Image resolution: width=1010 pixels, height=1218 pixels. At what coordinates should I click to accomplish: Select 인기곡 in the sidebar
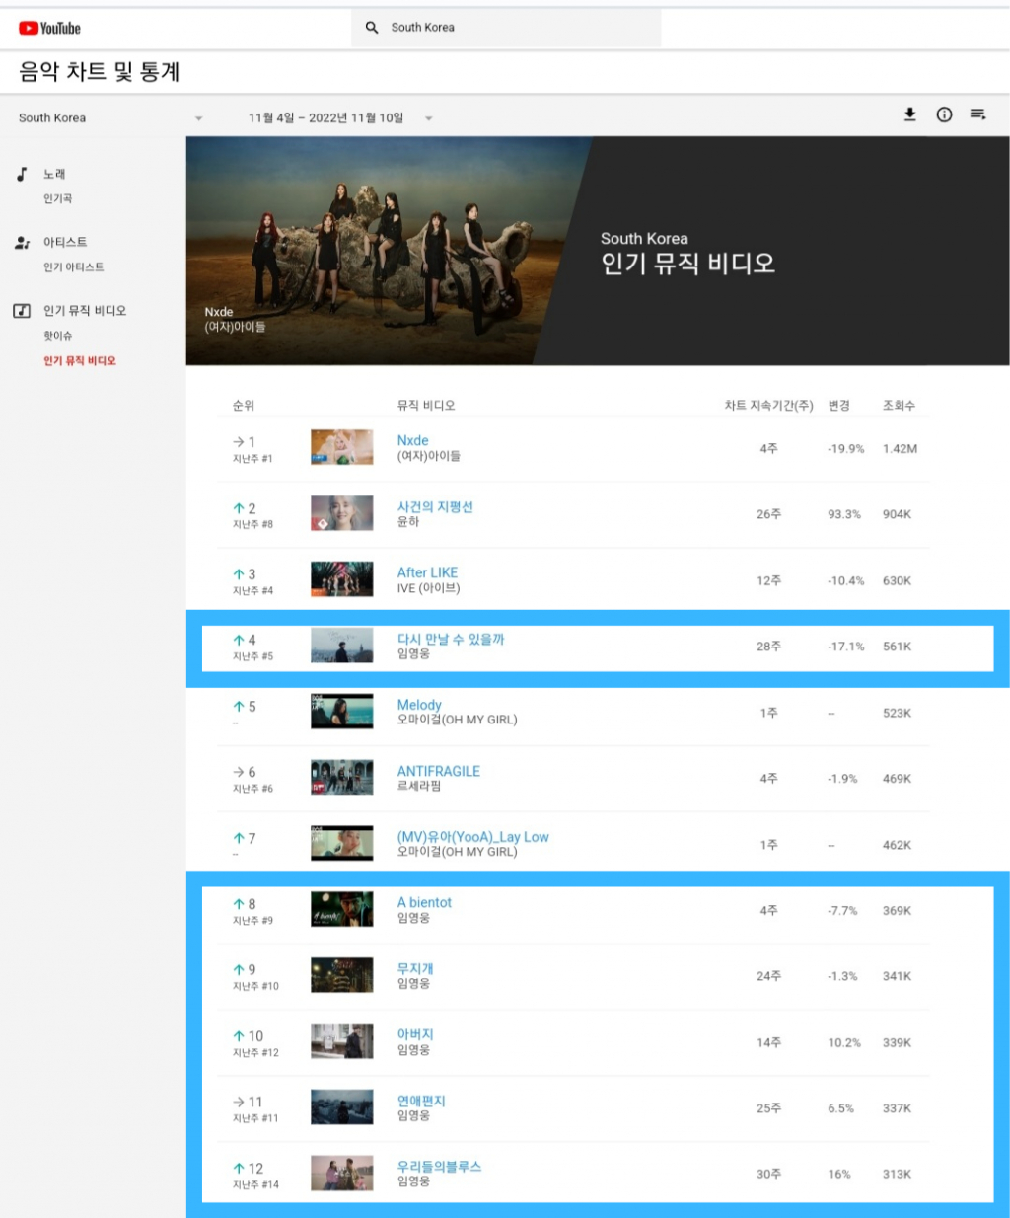[57, 198]
